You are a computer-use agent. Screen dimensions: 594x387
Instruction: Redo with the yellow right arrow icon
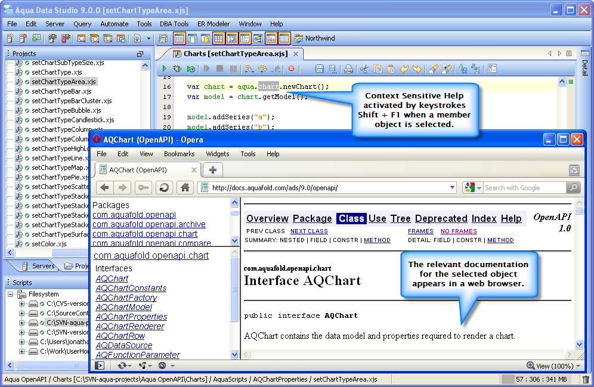(417, 69)
